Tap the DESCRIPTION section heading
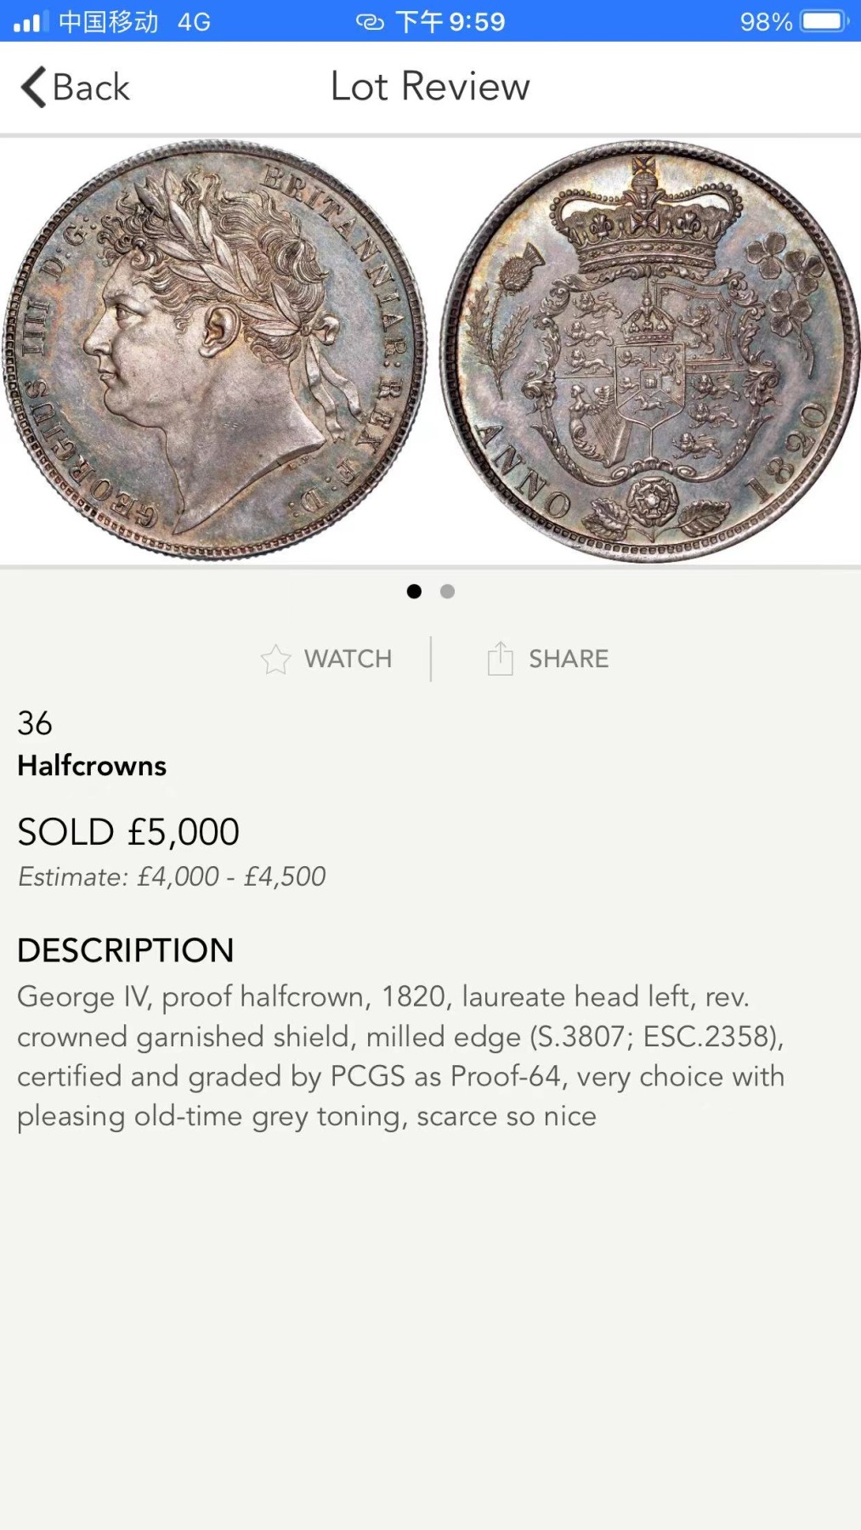The image size is (861, 1530). (125, 950)
